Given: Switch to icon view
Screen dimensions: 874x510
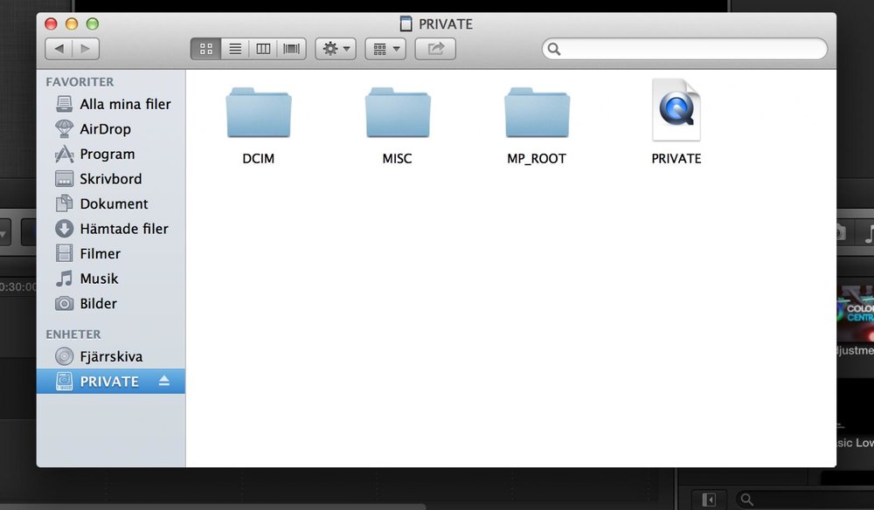Looking at the screenshot, I should [x=206, y=49].
